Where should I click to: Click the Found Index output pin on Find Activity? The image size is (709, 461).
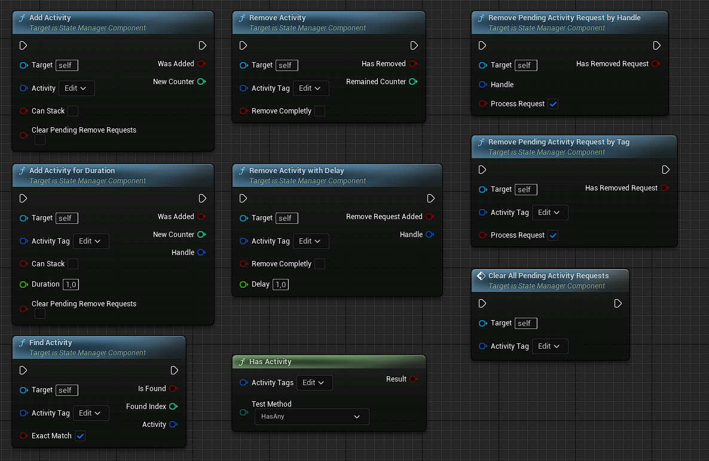coord(173,407)
